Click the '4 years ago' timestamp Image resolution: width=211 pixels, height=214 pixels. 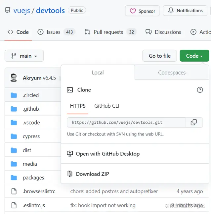point(190,191)
